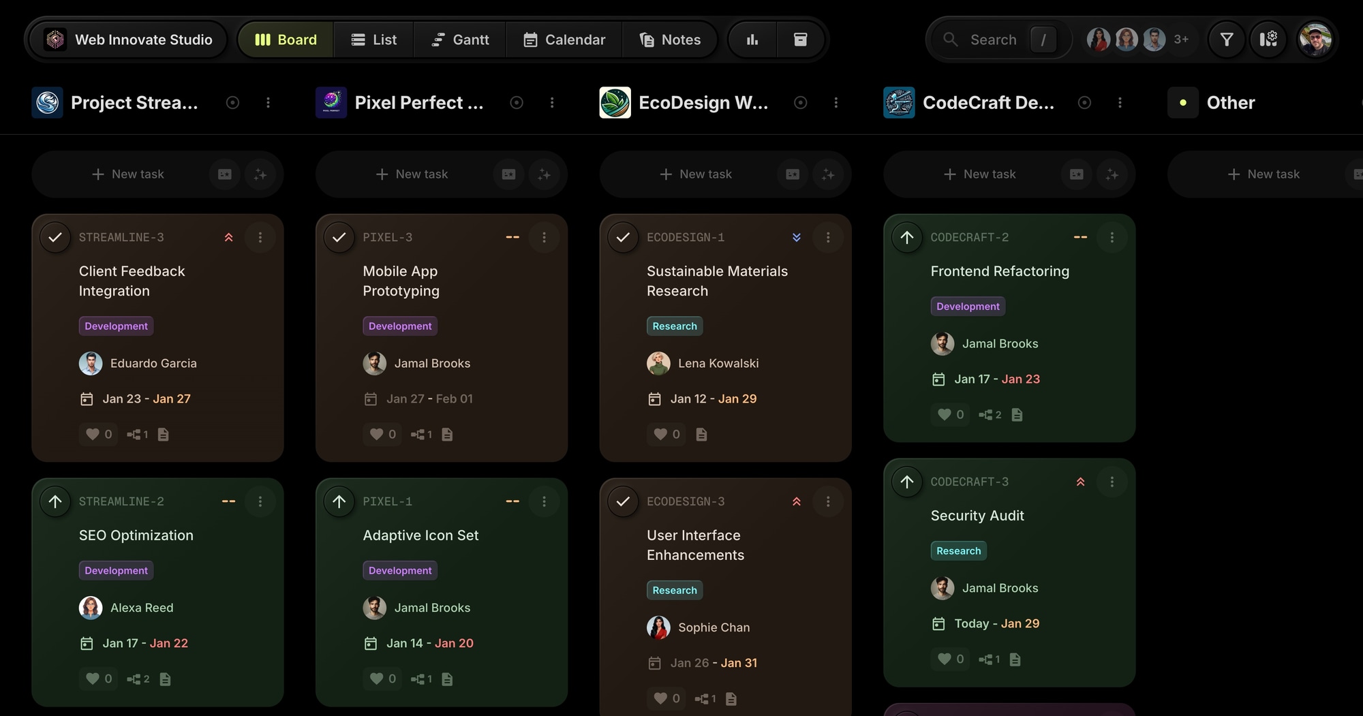Click the Research tag on Sustainable Materials Research
The height and width of the screenshot is (716, 1363).
[674, 326]
